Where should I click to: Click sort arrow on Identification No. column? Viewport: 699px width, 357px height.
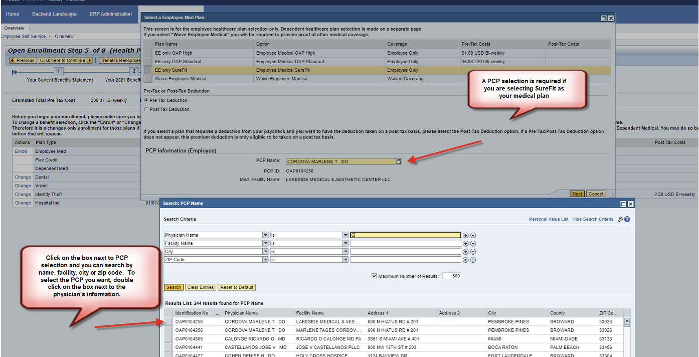(217, 313)
